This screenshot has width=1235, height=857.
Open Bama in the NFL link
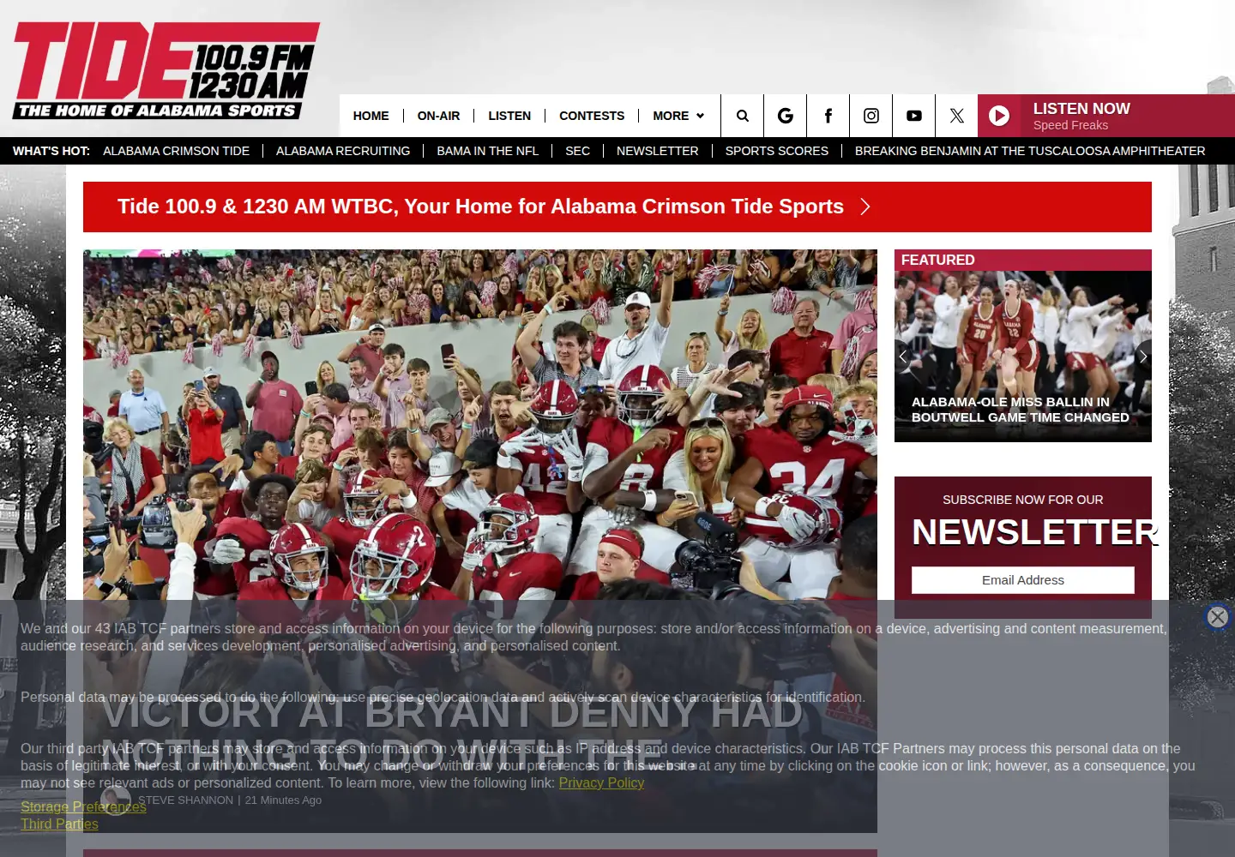[487, 151]
